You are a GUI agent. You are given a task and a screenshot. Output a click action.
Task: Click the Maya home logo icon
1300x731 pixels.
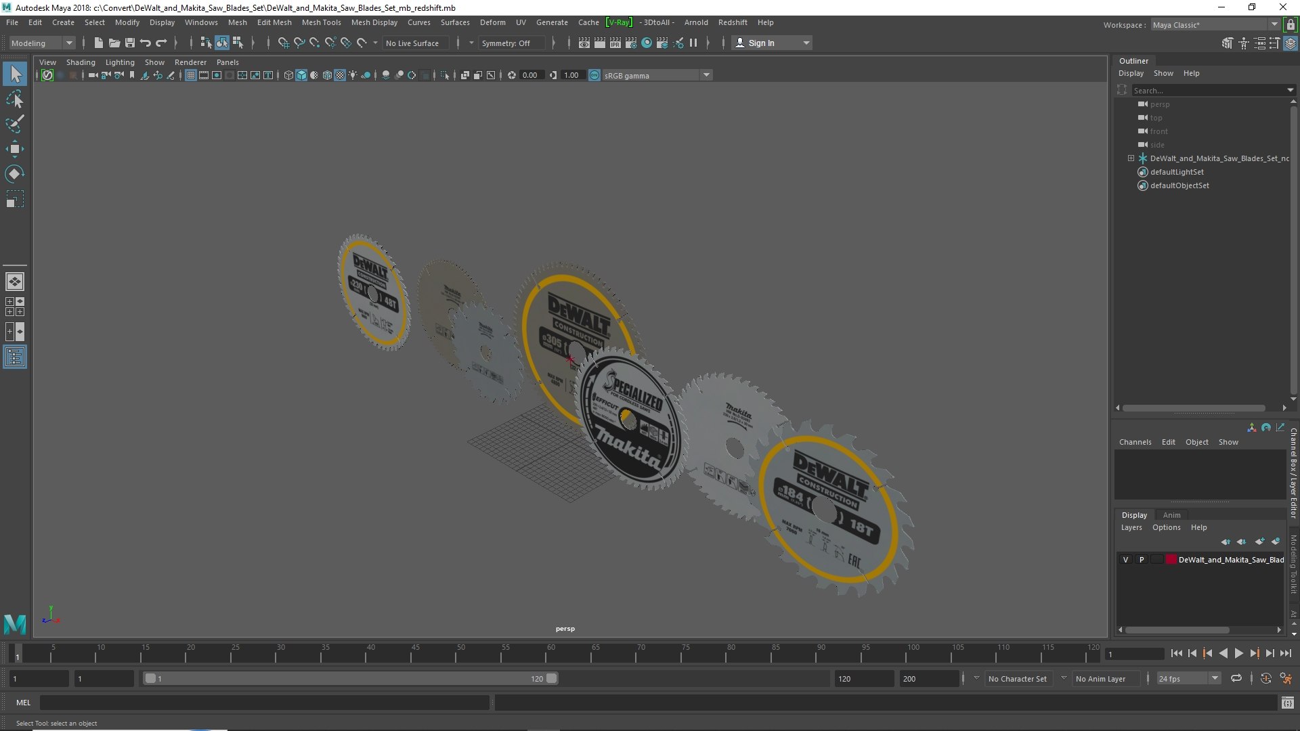point(15,623)
